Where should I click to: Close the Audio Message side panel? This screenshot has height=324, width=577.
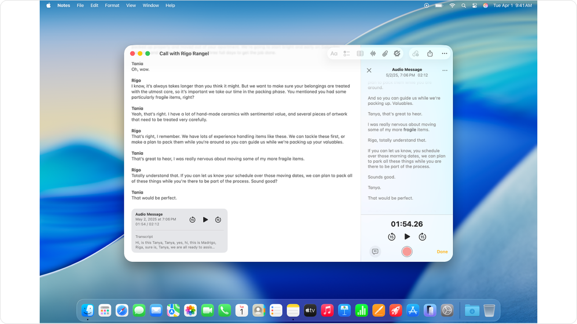point(369,70)
